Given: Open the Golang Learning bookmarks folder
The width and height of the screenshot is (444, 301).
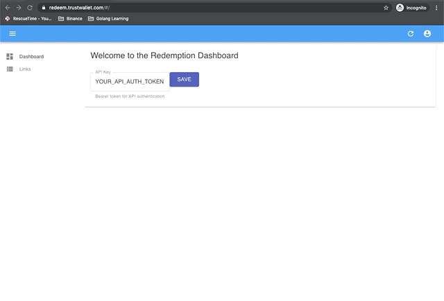Looking at the screenshot, I should [108, 19].
